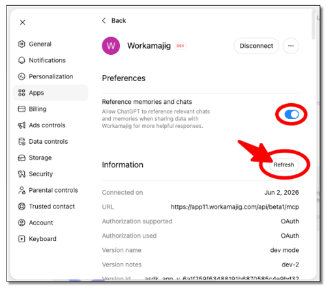326x288 pixels.
Task: Click the DEV badge beside Workamajig
Action: tap(181, 46)
